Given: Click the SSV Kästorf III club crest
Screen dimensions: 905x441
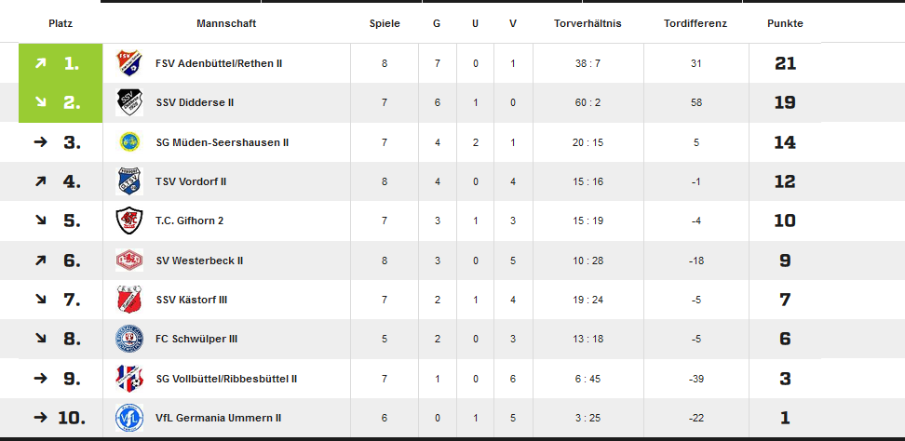Looking at the screenshot, I should pos(129,300).
